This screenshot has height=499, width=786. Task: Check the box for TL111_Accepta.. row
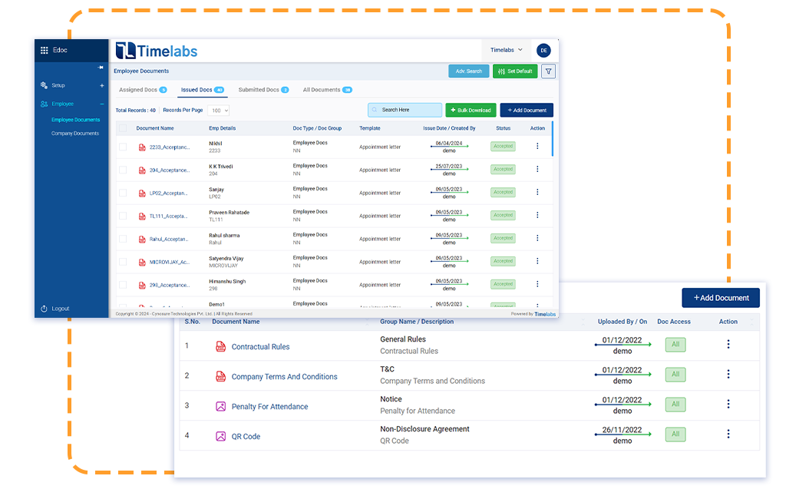point(123,216)
